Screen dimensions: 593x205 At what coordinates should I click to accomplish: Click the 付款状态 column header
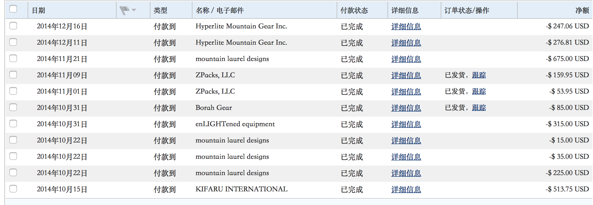pos(354,11)
